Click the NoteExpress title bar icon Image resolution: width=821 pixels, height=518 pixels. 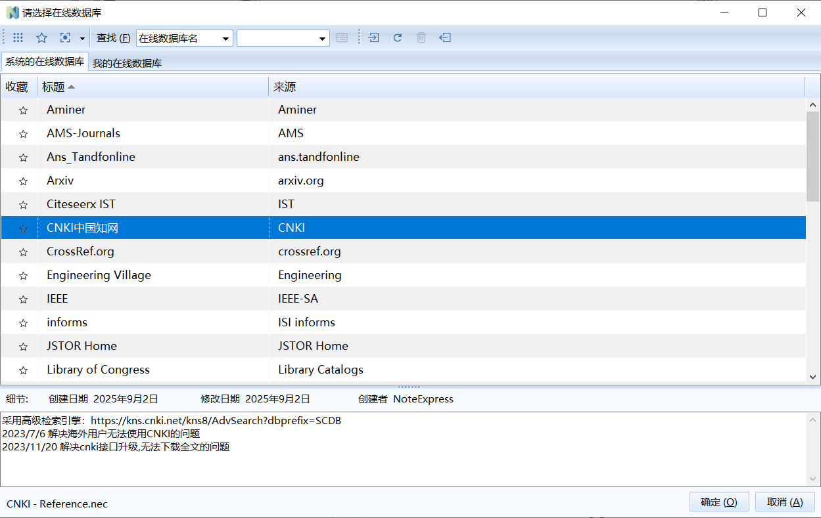[x=12, y=12]
